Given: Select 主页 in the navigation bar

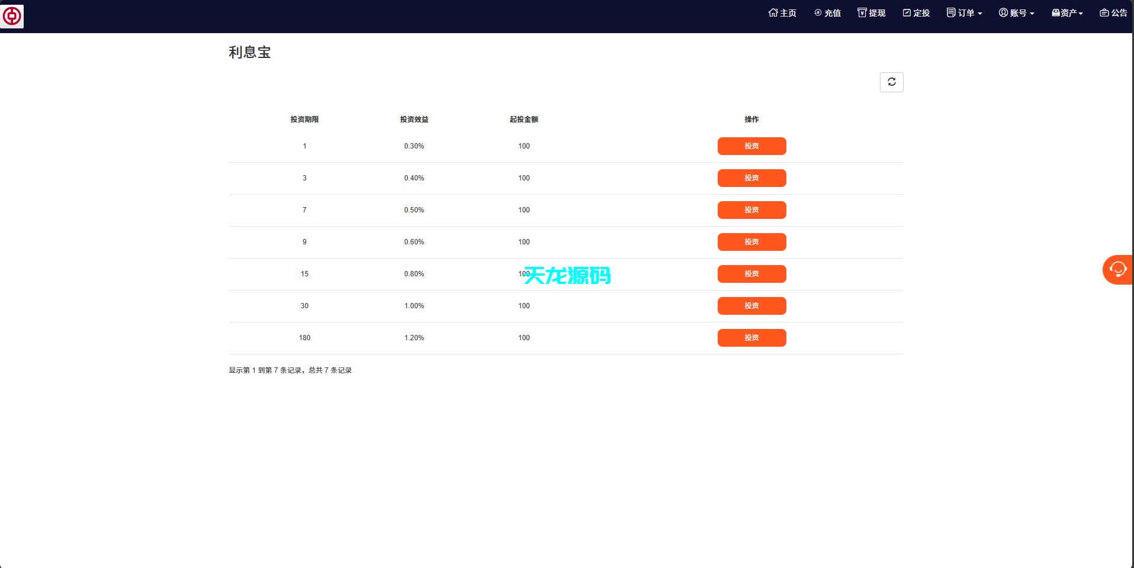Looking at the screenshot, I should [782, 12].
